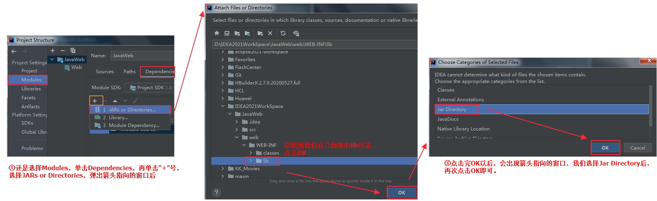Select Classes category
657x201 pixels.
tap(542, 90)
